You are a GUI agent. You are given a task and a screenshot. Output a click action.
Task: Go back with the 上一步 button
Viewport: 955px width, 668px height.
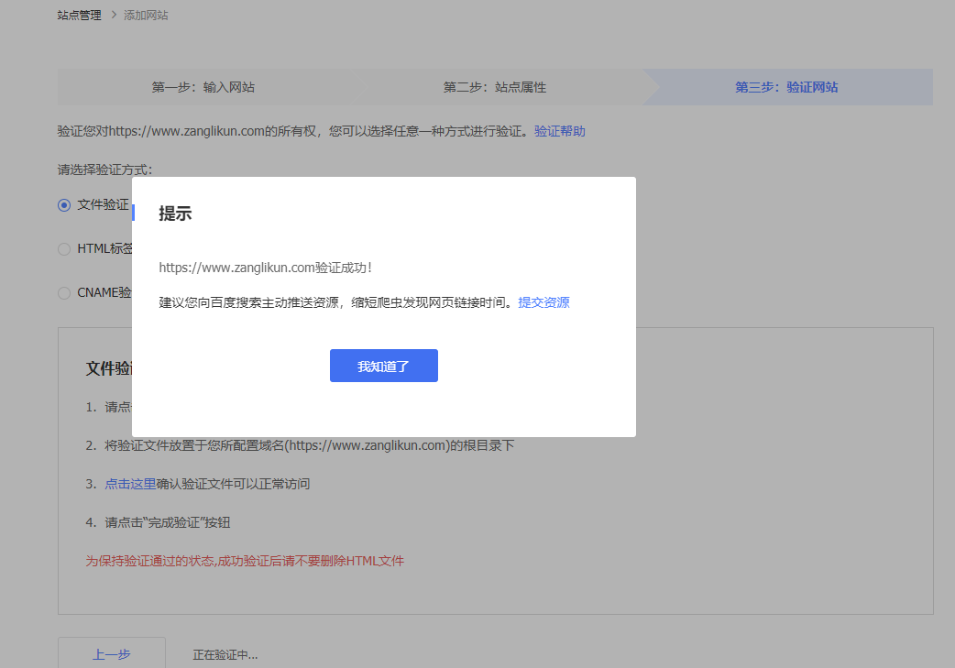pos(111,654)
